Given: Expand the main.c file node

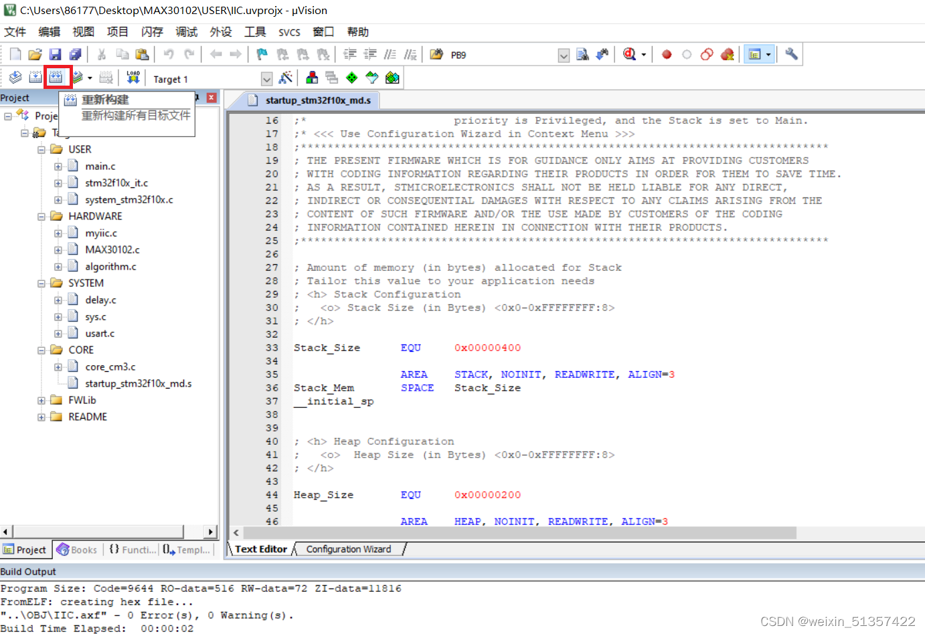Looking at the screenshot, I should pos(58,166).
